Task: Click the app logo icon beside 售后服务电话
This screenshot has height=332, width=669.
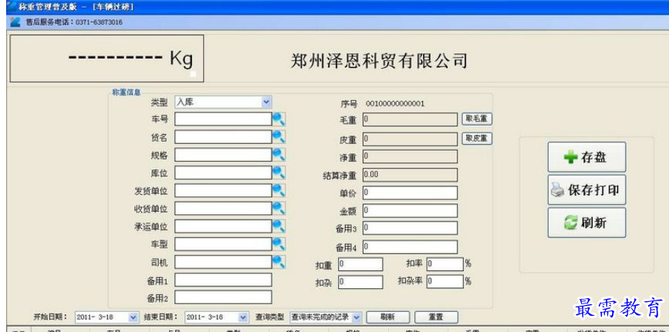Action: tap(15, 22)
